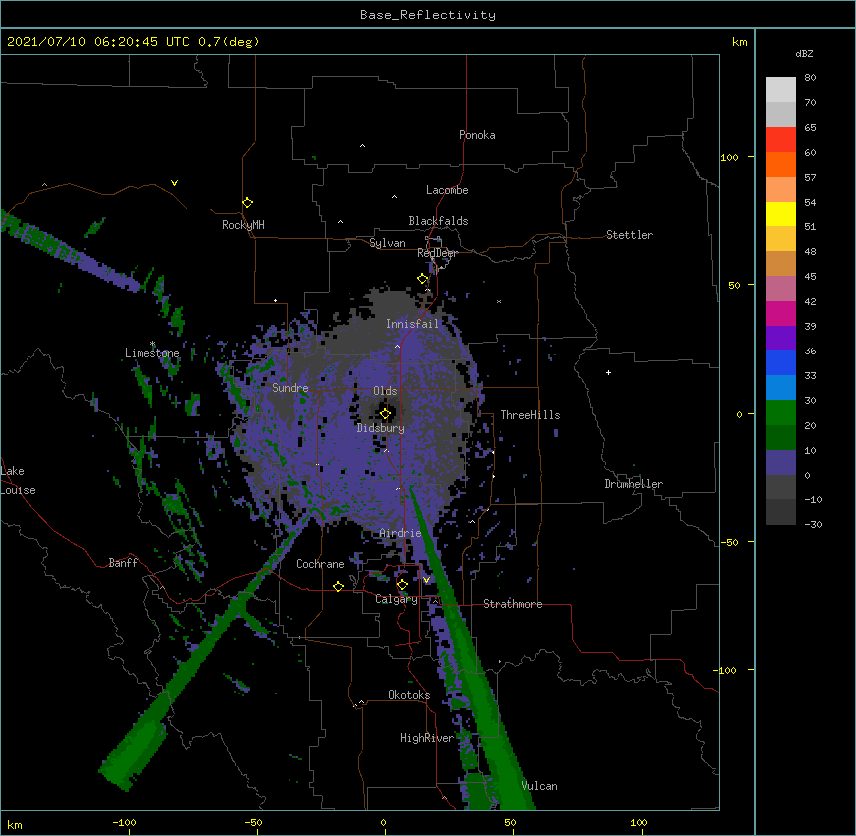Image resolution: width=856 pixels, height=836 pixels.
Task: Click the Sylvan map label
Action: tap(387, 243)
